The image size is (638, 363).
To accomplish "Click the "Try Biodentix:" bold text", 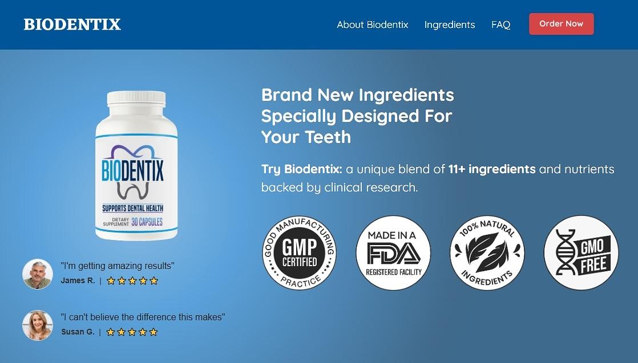I will 301,169.
